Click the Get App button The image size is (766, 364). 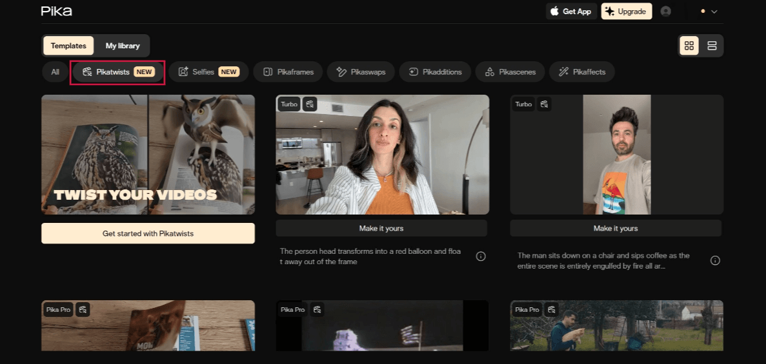(x=570, y=12)
